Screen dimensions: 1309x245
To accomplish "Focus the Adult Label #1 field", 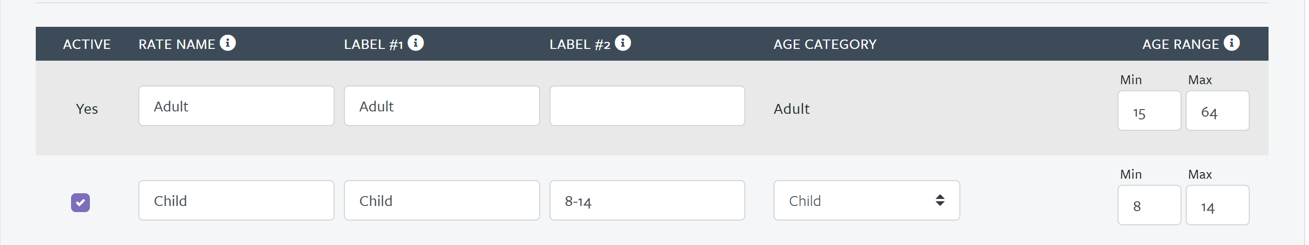I will pyautogui.click(x=442, y=106).
